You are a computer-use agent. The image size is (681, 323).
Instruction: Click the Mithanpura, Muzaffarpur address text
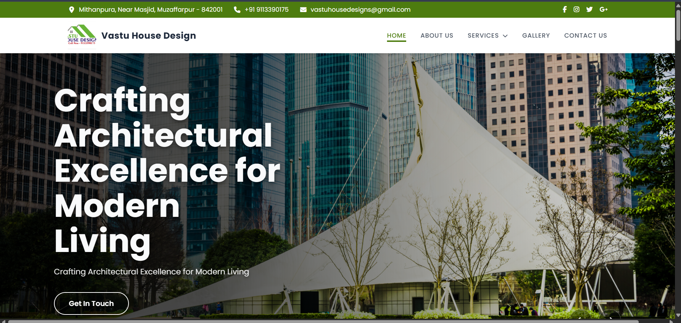tap(151, 10)
